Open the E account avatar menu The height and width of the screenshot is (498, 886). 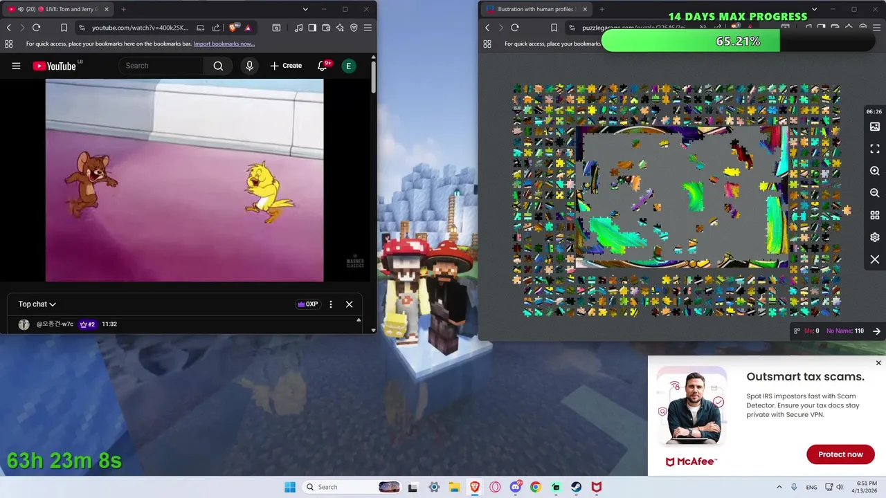pos(349,66)
